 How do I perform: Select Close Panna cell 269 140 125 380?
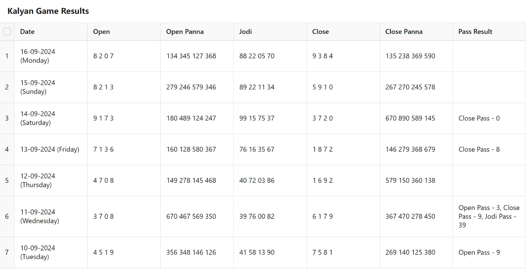click(x=416, y=253)
